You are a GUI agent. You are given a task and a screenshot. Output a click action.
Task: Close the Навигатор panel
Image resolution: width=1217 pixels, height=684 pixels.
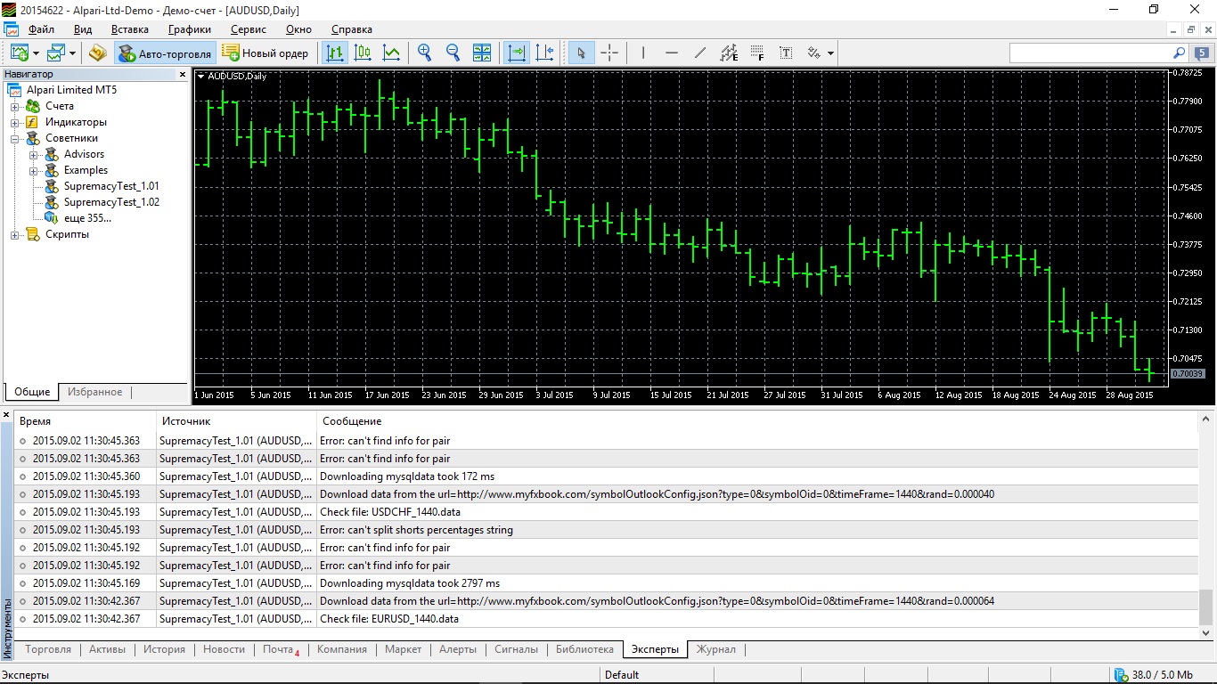183,75
